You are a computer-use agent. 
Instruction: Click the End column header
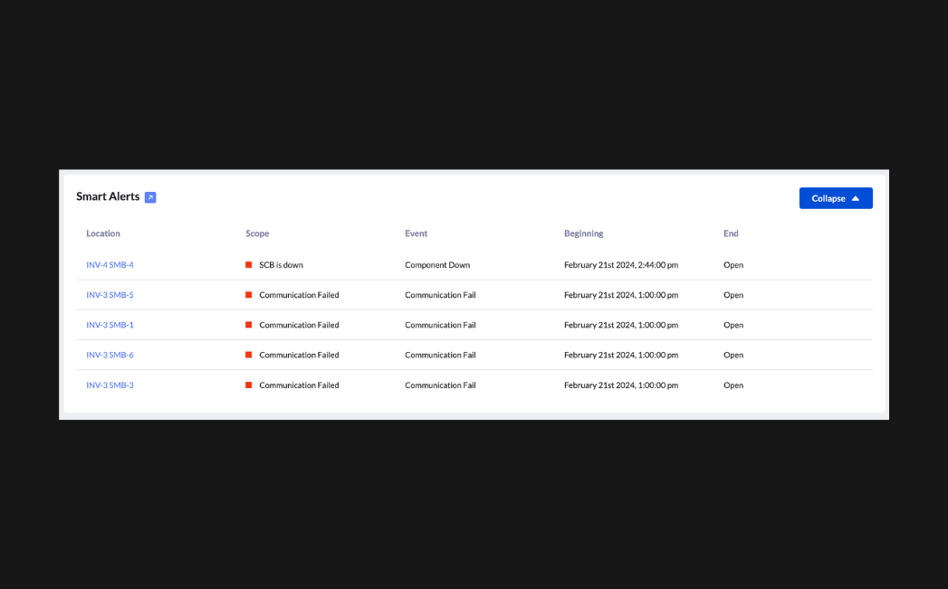[x=731, y=233]
